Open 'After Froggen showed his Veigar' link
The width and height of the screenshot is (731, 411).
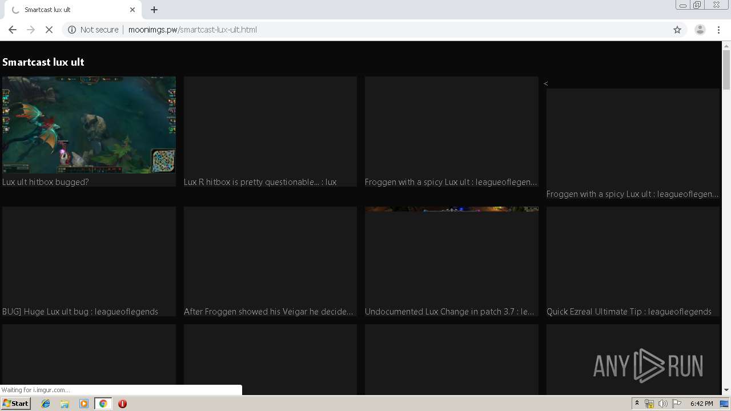click(269, 312)
